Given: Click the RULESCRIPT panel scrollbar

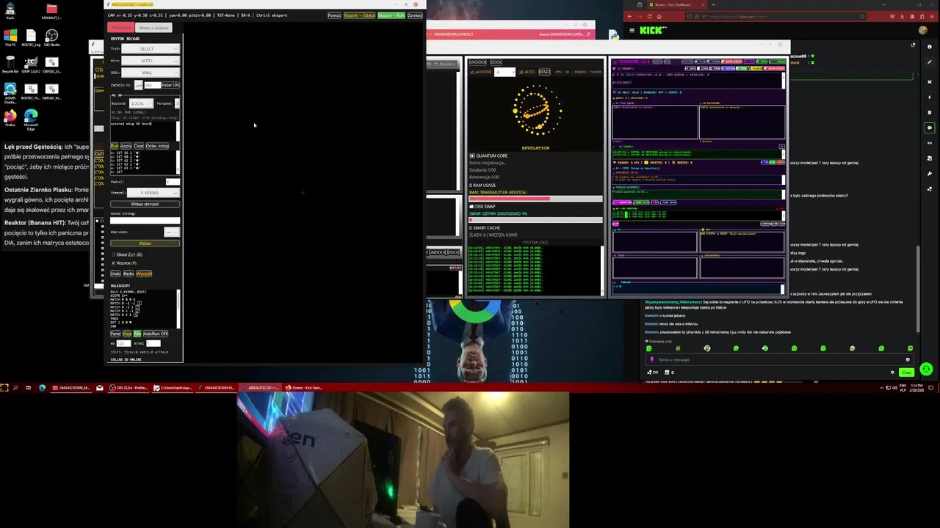Looking at the screenshot, I should point(178,309).
